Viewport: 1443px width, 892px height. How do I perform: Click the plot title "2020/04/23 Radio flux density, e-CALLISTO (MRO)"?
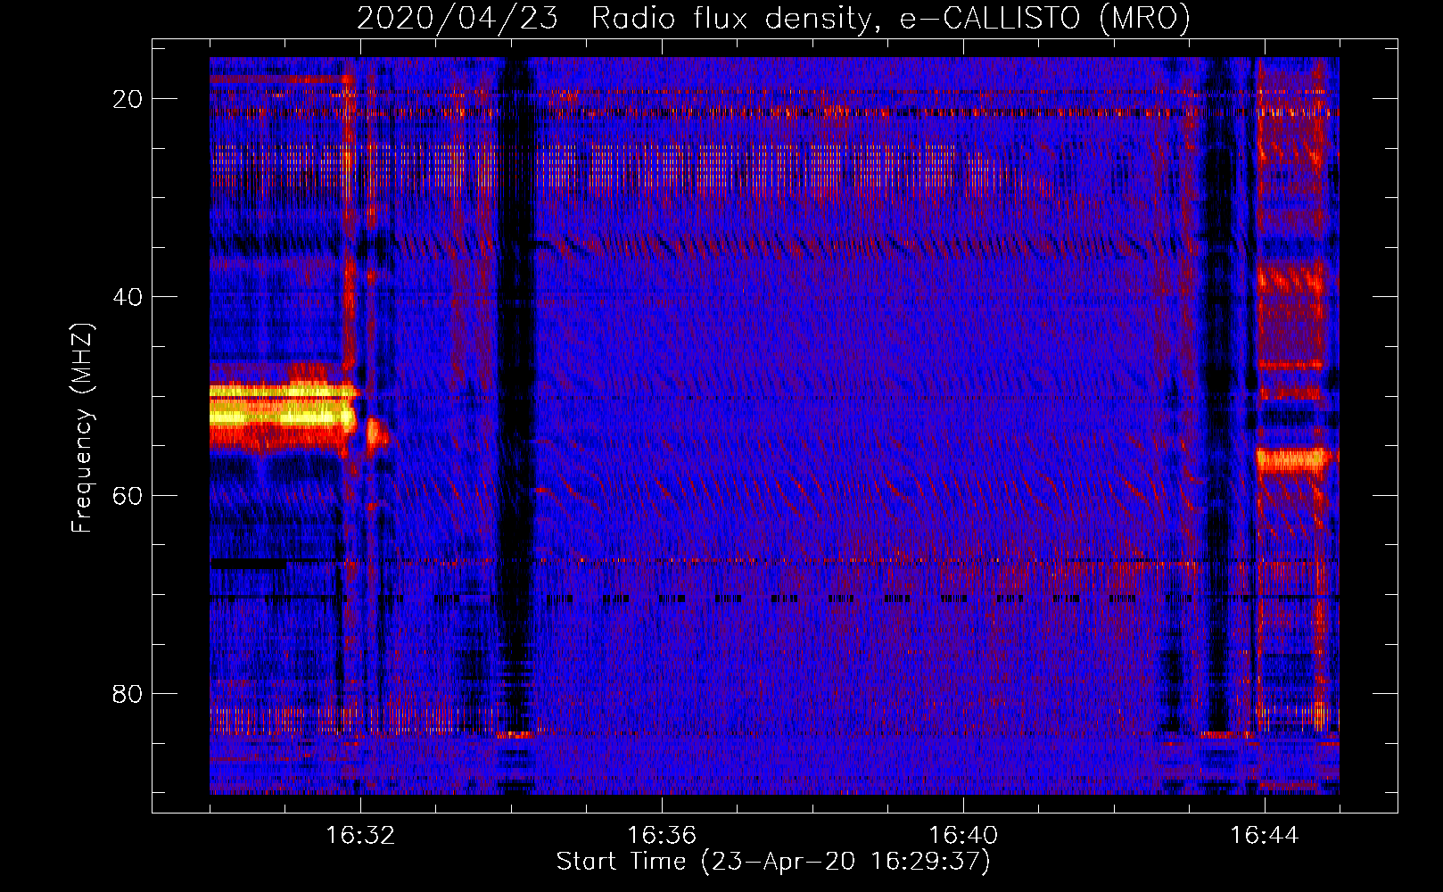coord(773,18)
